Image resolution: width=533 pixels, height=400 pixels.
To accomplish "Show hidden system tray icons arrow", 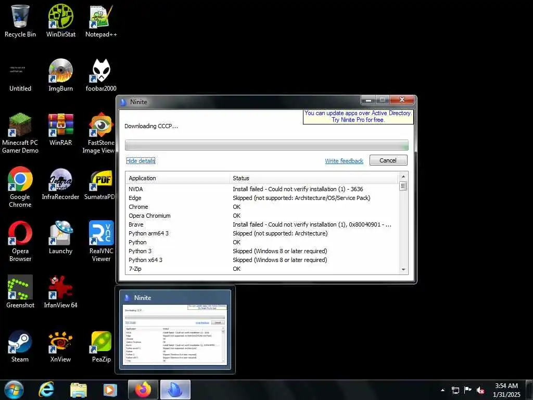I will [442, 390].
